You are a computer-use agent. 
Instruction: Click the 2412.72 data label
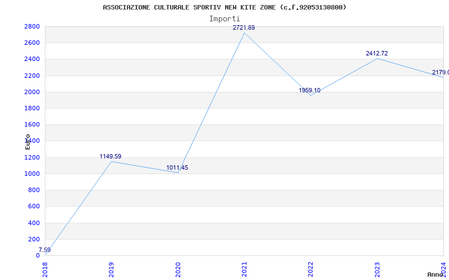pyautogui.click(x=377, y=53)
